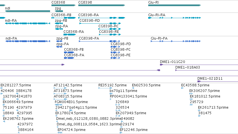Select the CG8398 gene label
The height and width of the screenshot is (134, 238).
[85, 3]
